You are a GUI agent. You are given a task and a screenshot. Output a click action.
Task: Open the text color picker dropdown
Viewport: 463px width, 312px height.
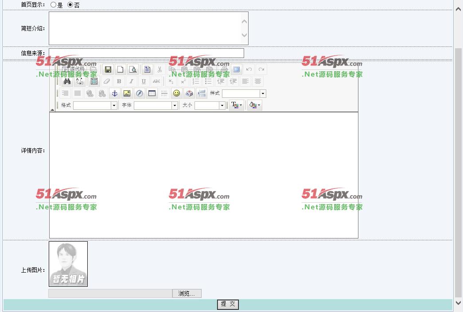coord(237,105)
